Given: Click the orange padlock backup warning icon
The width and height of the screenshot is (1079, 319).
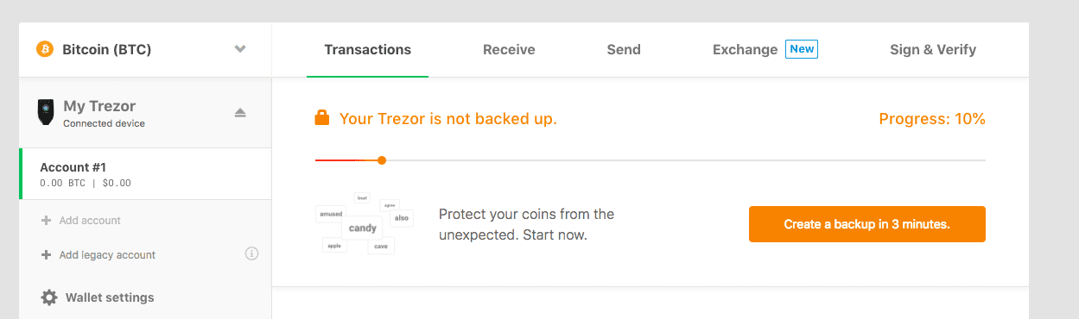Looking at the screenshot, I should tap(322, 118).
